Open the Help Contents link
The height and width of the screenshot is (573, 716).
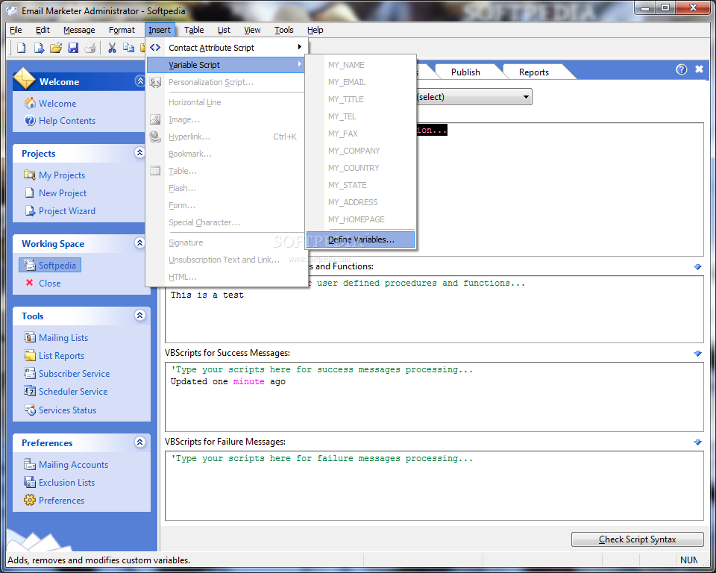[x=67, y=121]
